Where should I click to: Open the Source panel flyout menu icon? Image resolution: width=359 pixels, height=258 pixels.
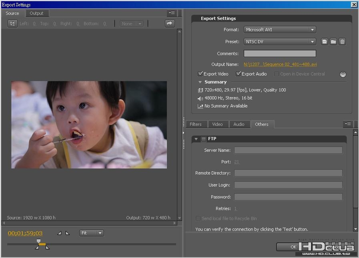[172, 13]
